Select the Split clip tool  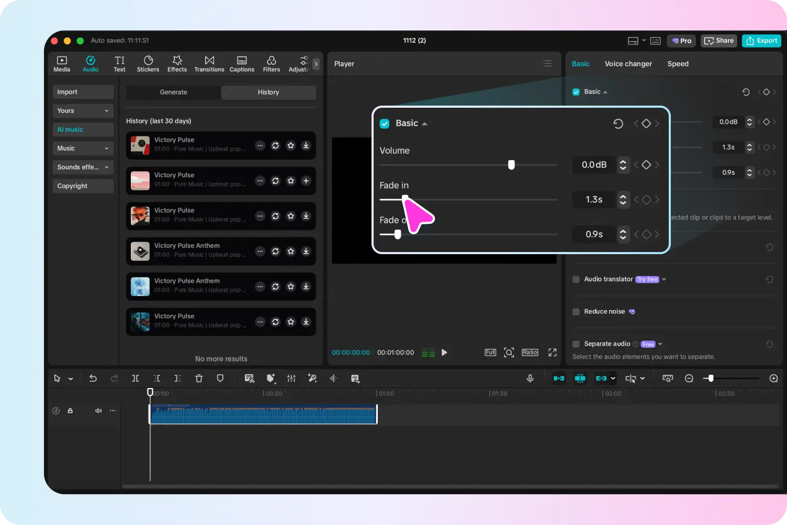click(136, 378)
